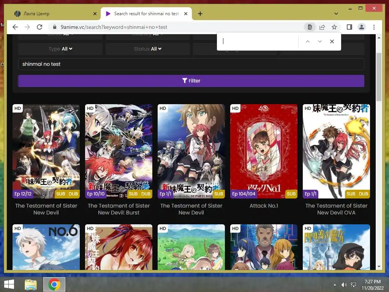Jump to previous find result

tap(308, 41)
